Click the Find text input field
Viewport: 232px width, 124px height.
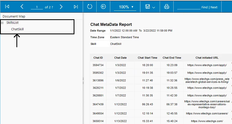coord(189,7)
